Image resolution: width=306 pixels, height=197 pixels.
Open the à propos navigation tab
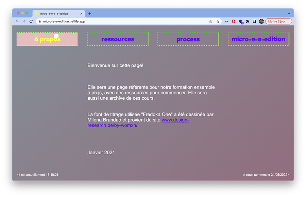(x=47, y=39)
